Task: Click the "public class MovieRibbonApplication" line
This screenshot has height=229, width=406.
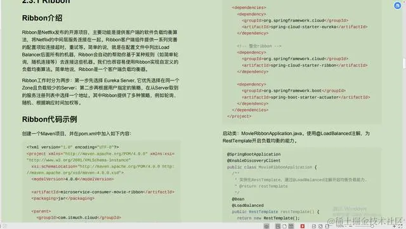Action: (x=272, y=167)
